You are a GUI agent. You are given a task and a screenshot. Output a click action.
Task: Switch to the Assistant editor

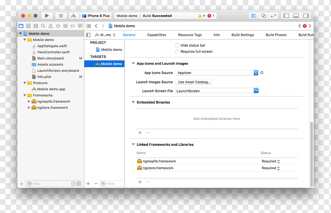pyautogui.click(x=264, y=16)
